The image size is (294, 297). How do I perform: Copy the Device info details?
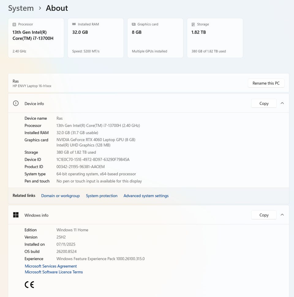(264, 103)
